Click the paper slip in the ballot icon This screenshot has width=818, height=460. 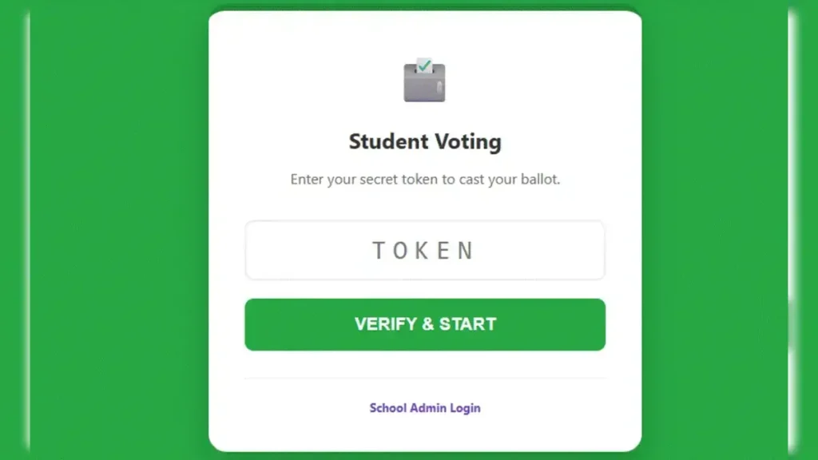coord(421,62)
